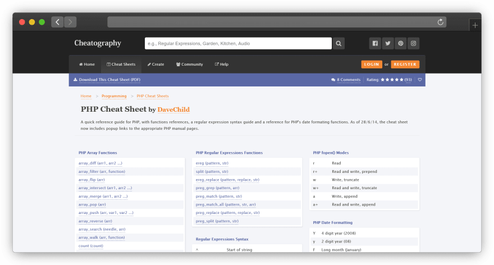494x265 pixels.
Task: Click the PHP fopen() Modes heading
Action: (x=331, y=153)
